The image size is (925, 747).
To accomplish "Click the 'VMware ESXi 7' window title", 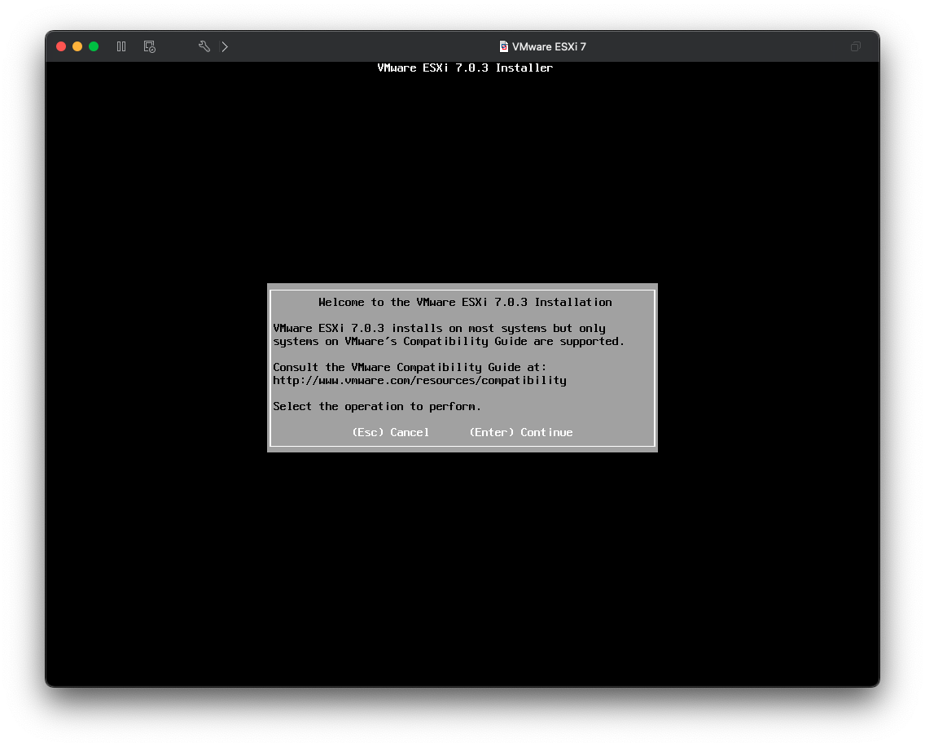I will click(x=549, y=46).
